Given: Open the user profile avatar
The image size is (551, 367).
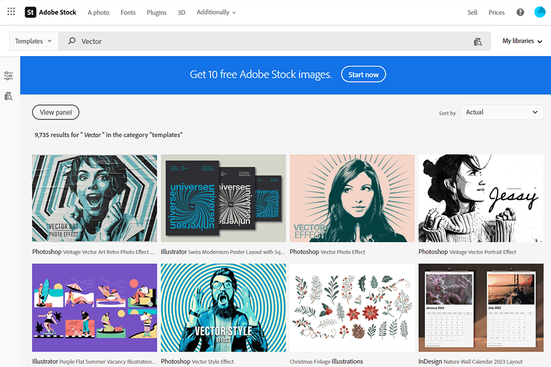Looking at the screenshot, I should click(540, 12).
